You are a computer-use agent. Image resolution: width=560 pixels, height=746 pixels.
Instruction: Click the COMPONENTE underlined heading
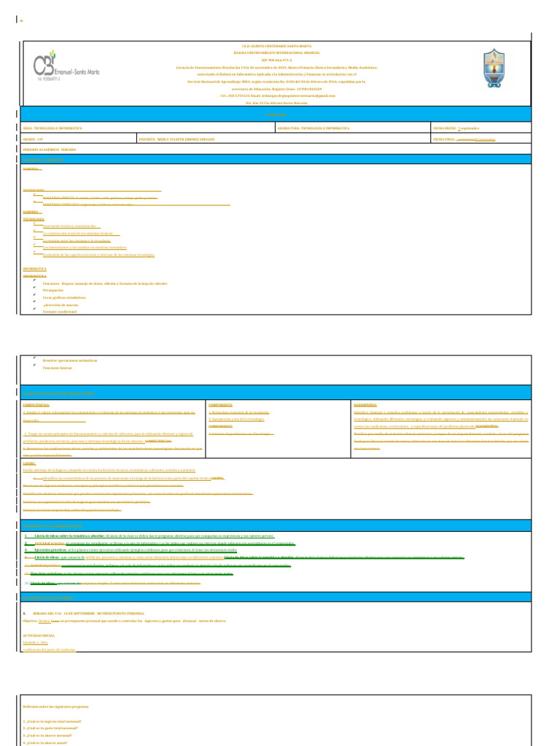point(220,405)
